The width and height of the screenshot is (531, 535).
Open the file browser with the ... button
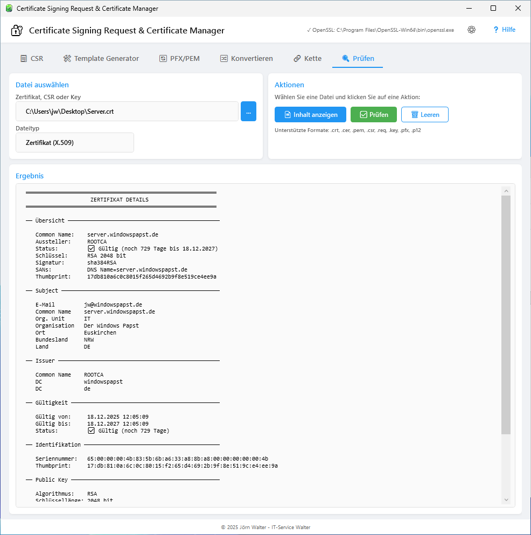click(x=248, y=111)
